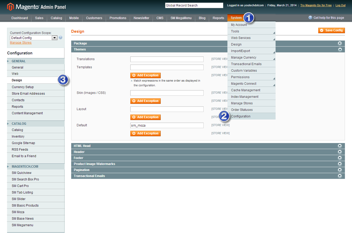This screenshot has width=352, height=233.
Task: Open Store Email Addresses sidebar tab
Action: pos(36,94)
